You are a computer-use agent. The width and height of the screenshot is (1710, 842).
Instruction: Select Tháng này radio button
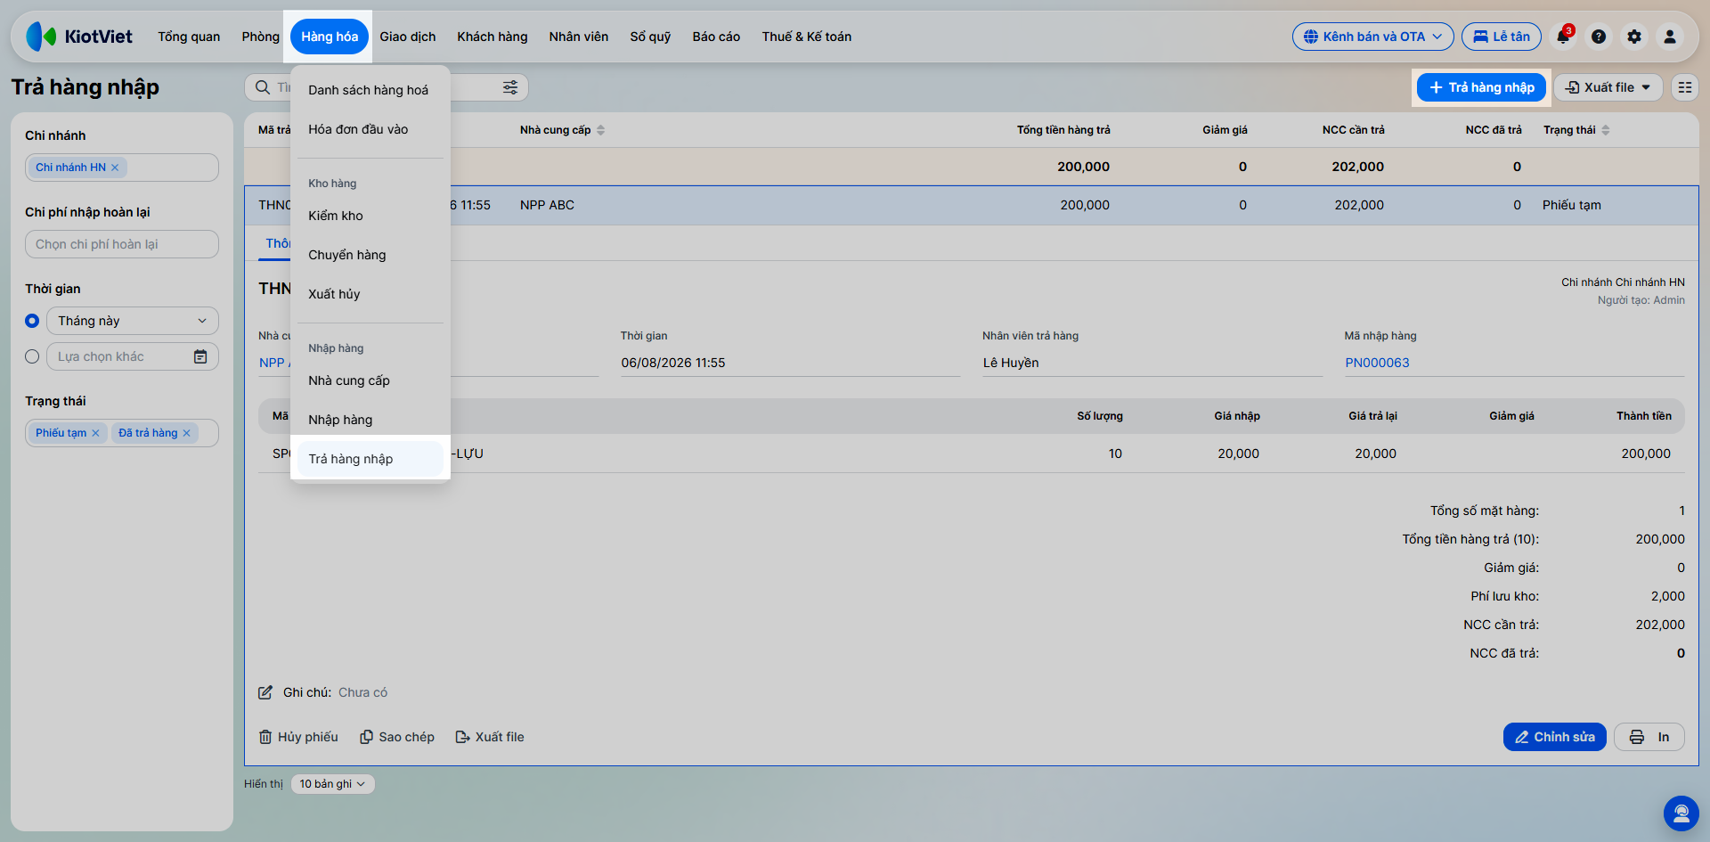(32, 321)
